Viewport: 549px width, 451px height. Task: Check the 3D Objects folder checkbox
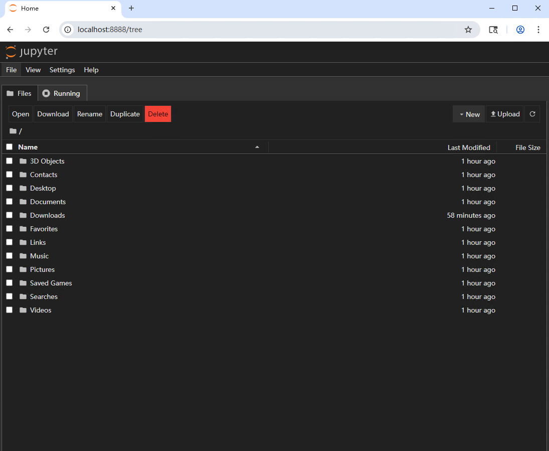coord(9,161)
